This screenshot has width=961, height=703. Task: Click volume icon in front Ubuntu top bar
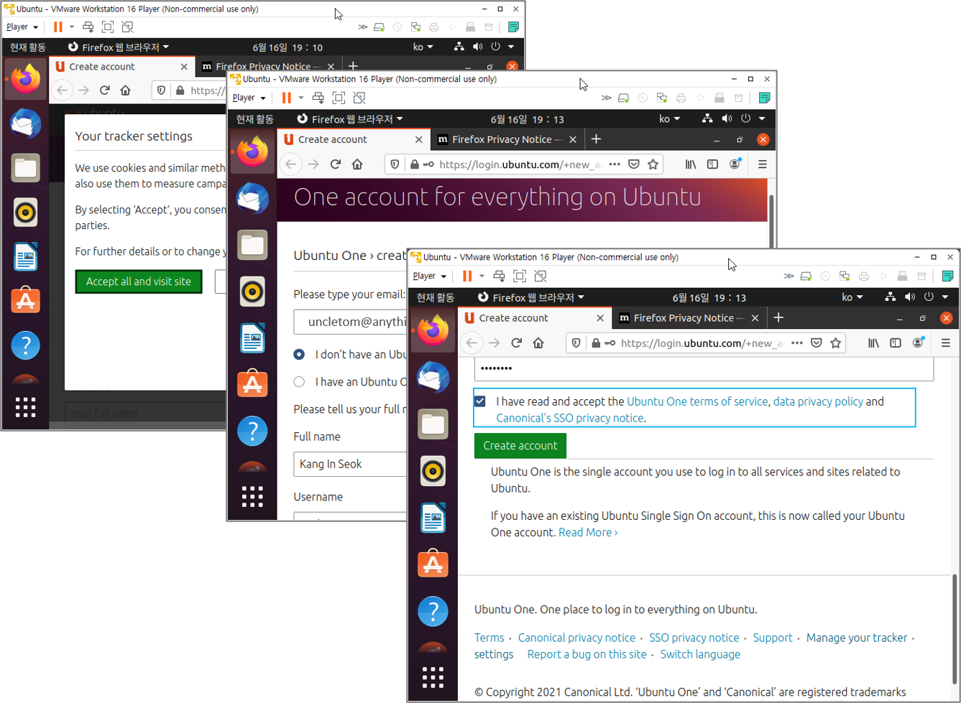point(910,297)
